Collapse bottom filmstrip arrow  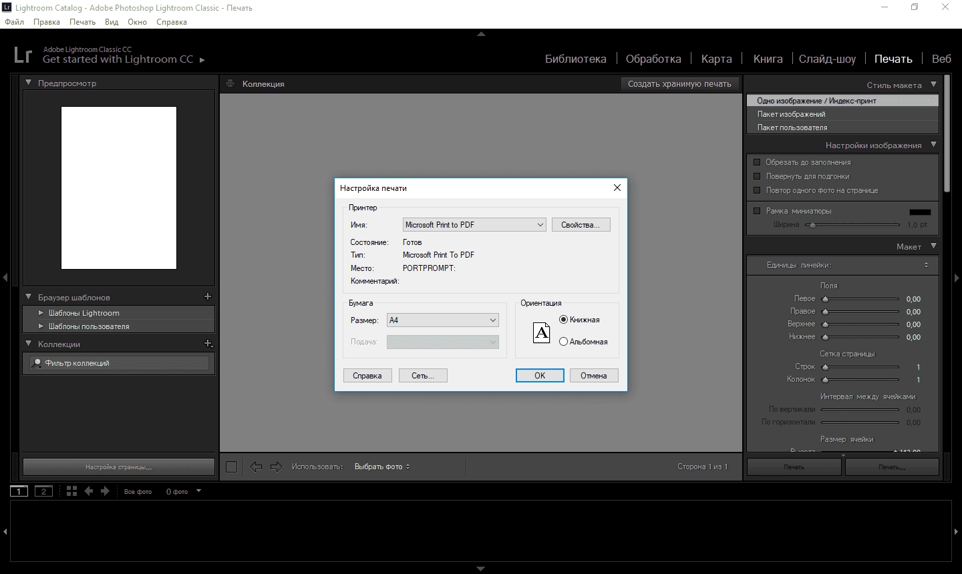coord(481,569)
